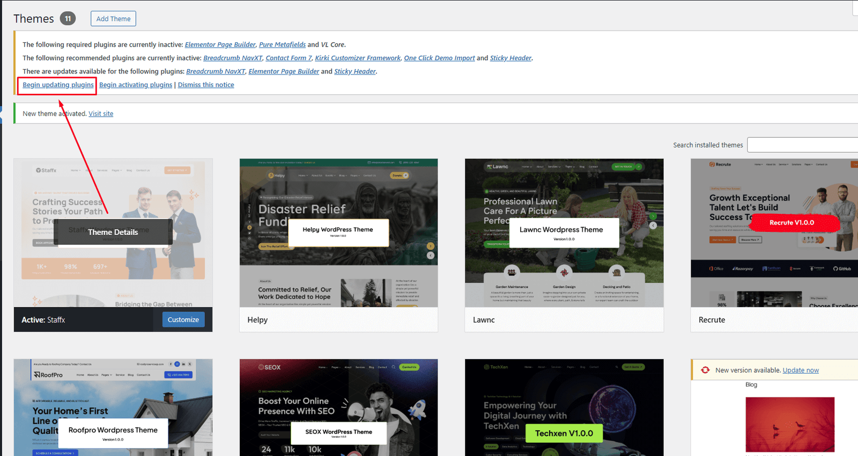Open Theme Details for Staffx

(113, 232)
